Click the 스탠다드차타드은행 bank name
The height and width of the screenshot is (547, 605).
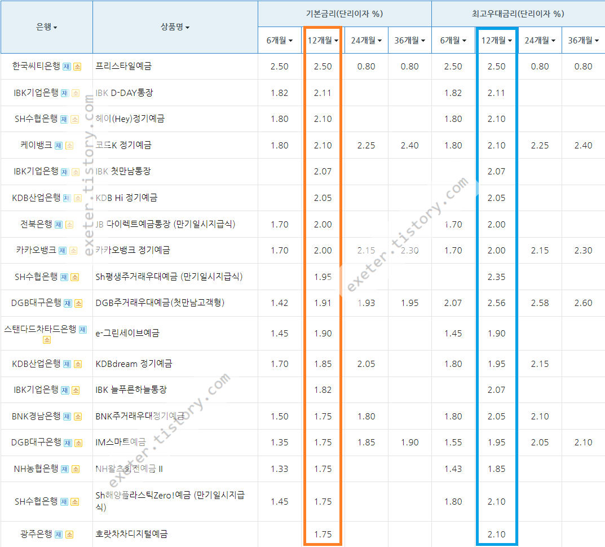click(x=40, y=329)
